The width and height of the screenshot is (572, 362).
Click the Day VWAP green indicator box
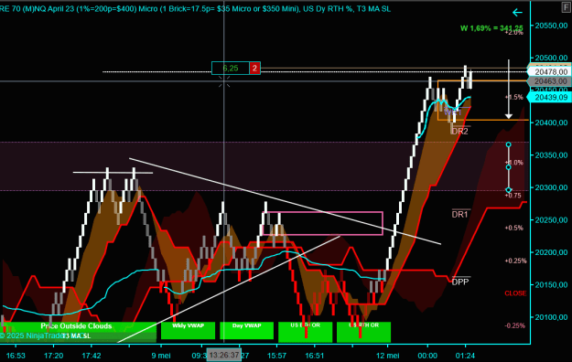point(246,330)
